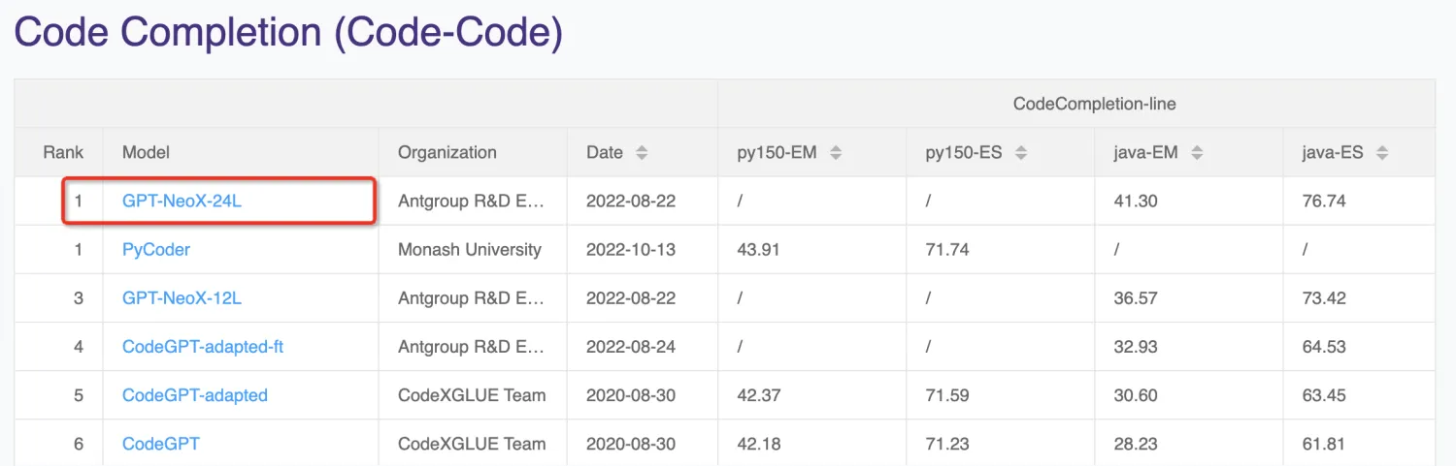The width and height of the screenshot is (1456, 466).
Task: Open the CodeGPT model link
Action: [161, 444]
